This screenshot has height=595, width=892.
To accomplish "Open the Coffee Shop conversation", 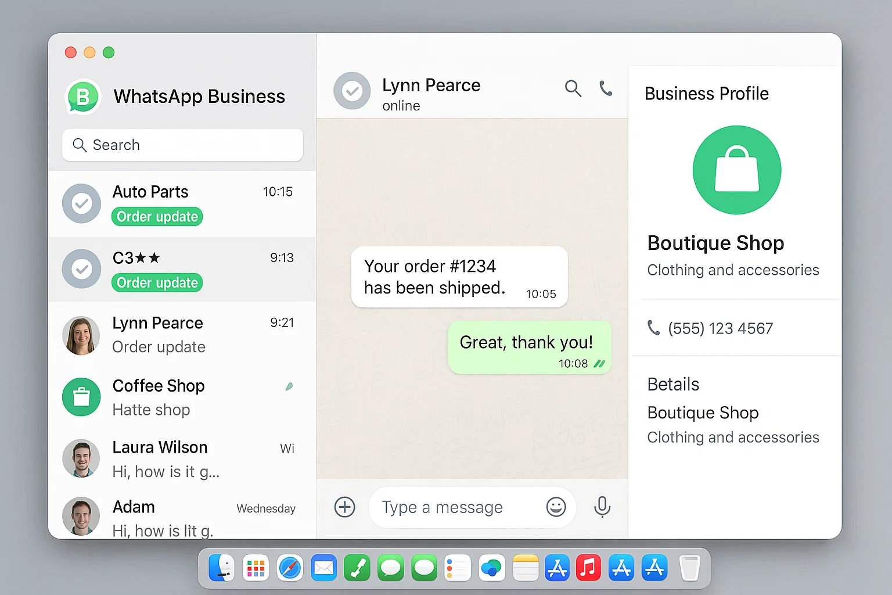I will pos(182,397).
